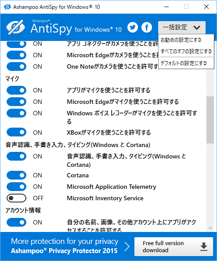Turn off the Cortana switch
Image resolution: width=217 pixels, height=261 pixels.
point(16,175)
